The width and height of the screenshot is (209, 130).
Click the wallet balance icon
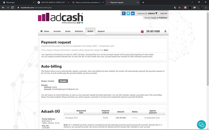(142, 31)
